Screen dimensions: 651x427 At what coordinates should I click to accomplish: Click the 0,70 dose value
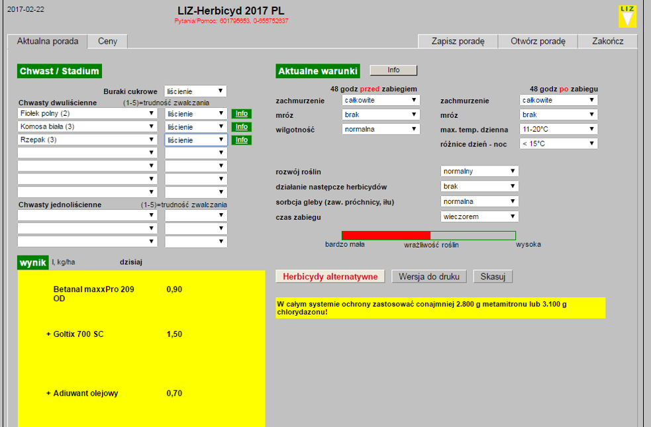click(x=174, y=393)
